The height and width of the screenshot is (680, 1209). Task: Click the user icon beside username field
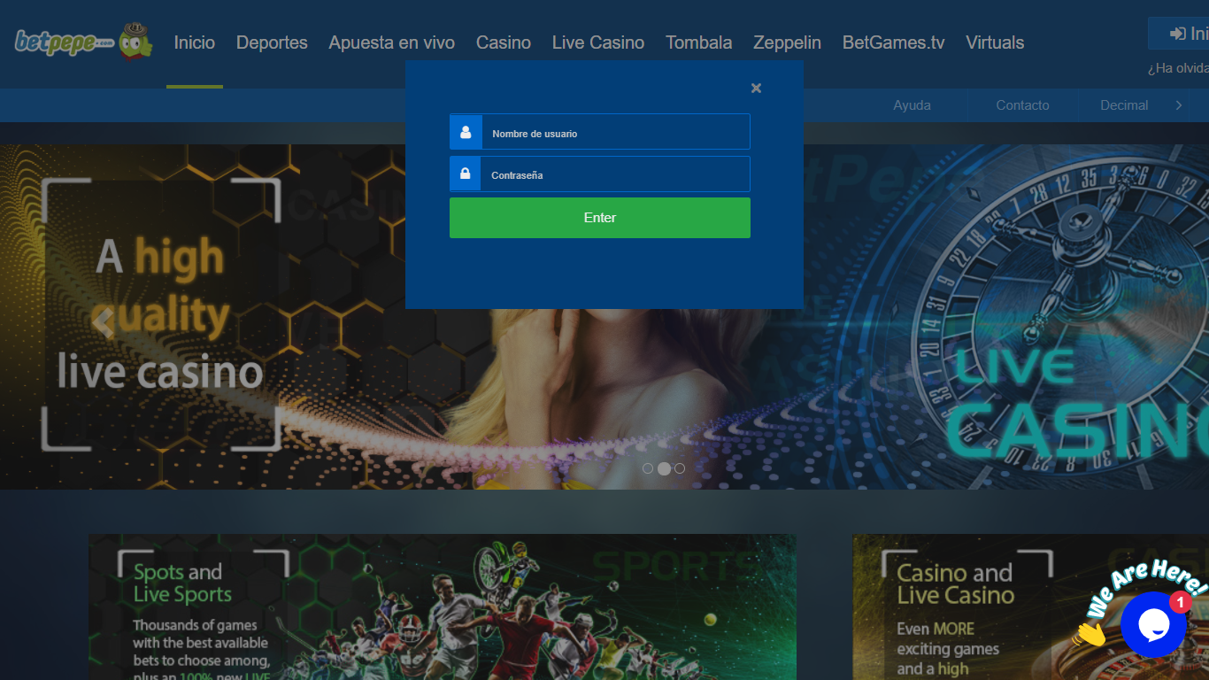click(x=466, y=132)
